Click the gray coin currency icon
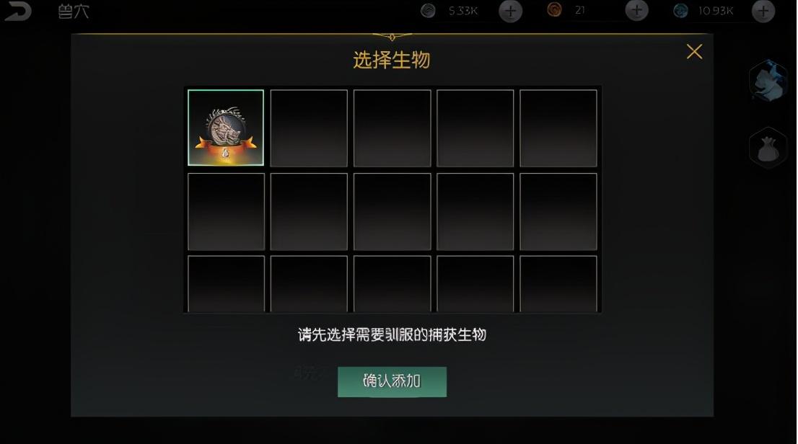Viewport: 798px width, 444px height. [428, 11]
